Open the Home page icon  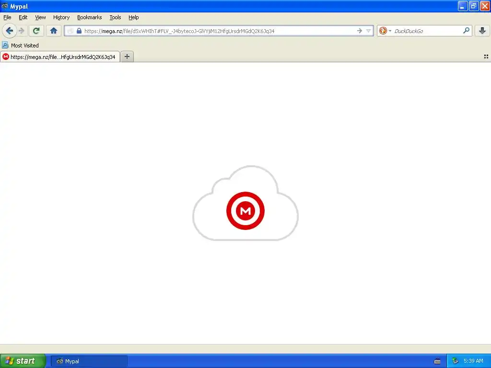[54, 31]
